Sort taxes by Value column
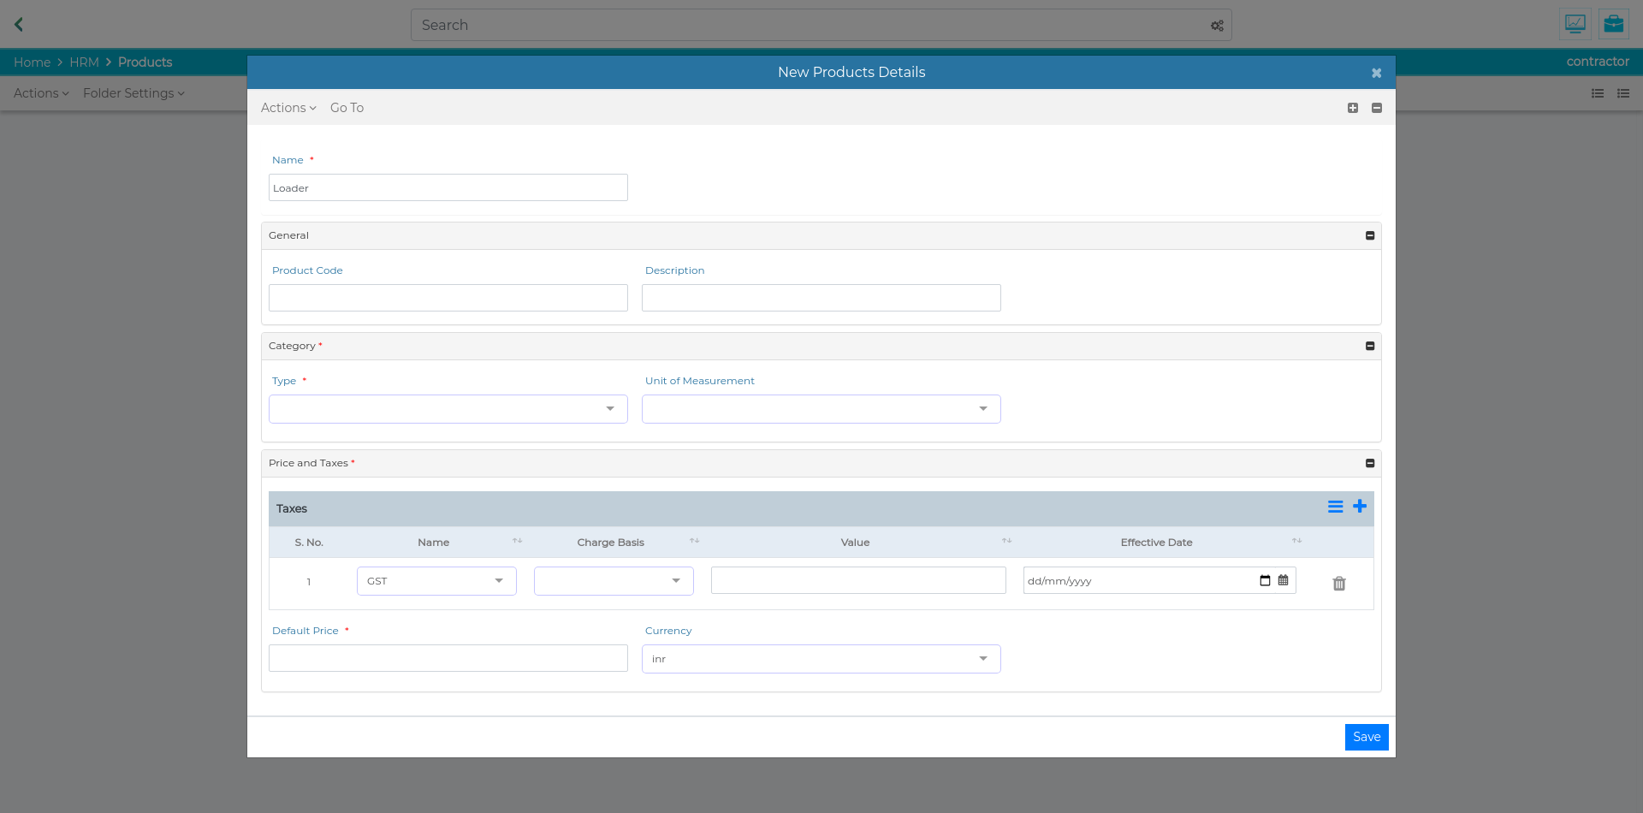 pyautogui.click(x=1007, y=541)
